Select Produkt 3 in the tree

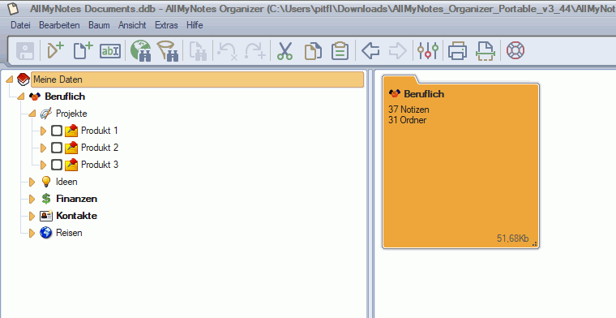tap(100, 165)
